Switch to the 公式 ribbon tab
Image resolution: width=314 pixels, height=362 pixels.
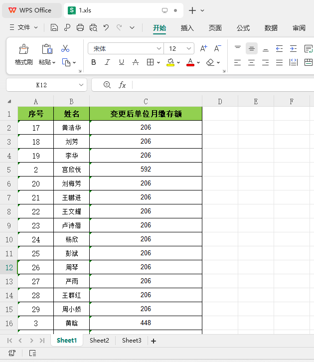243,28
